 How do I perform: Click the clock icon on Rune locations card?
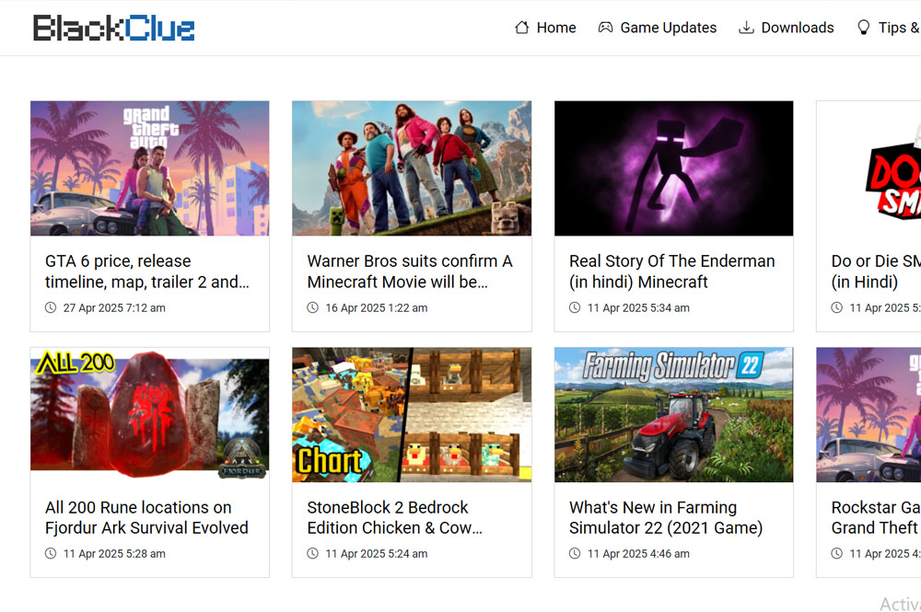(51, 554)
